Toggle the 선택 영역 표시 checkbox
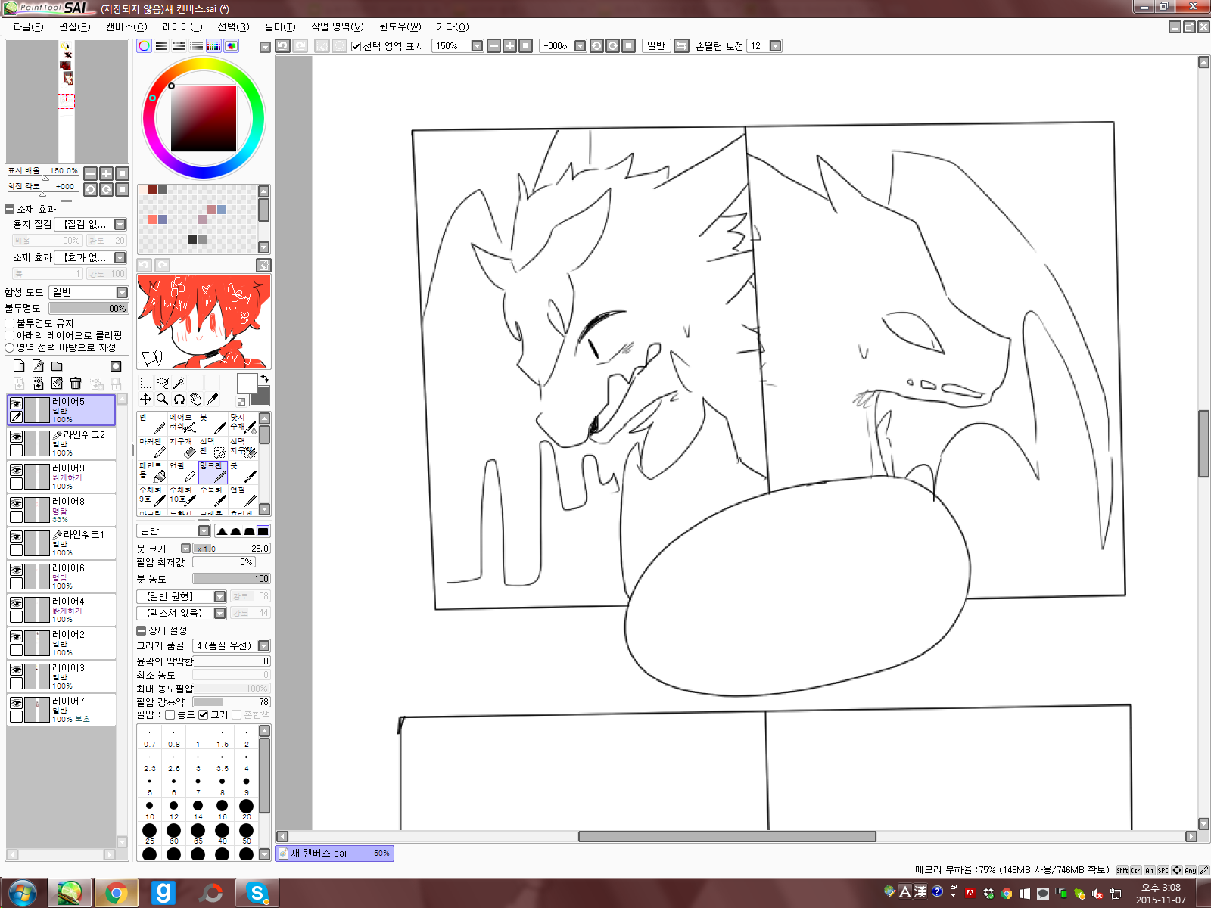The height and width of the screenshot is (908, 1211). point(356,46)
